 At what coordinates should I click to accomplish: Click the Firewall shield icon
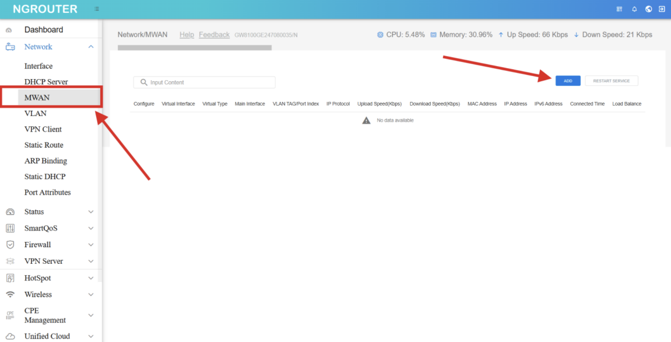point(10,244)
